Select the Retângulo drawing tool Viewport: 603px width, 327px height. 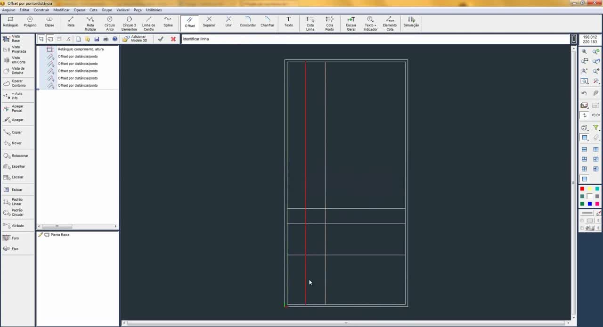[10, 22]
